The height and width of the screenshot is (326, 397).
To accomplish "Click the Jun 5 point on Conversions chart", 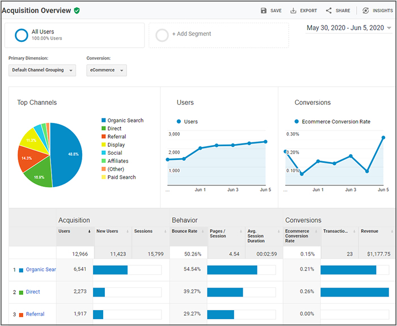I will (x=383, y=138).
